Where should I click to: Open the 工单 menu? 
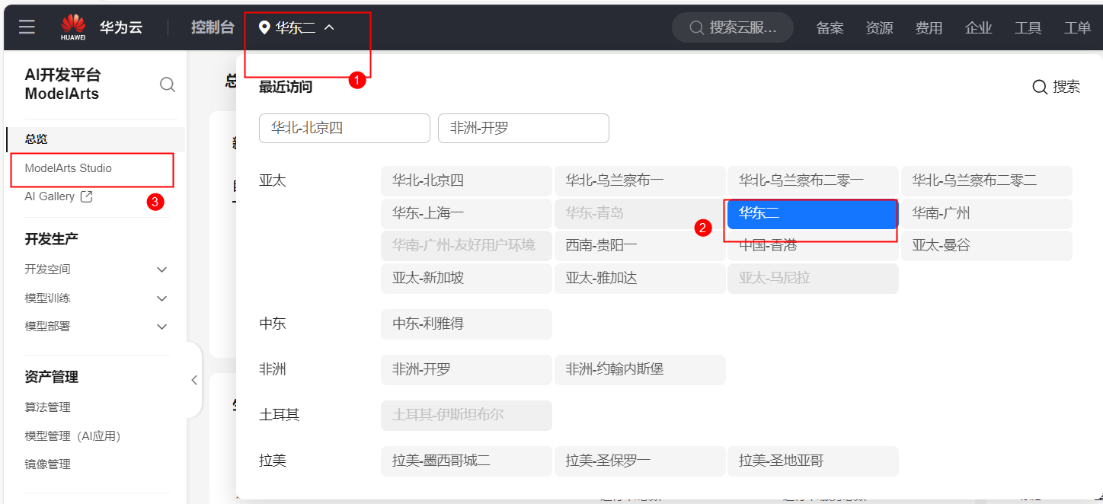[1077, 28]
